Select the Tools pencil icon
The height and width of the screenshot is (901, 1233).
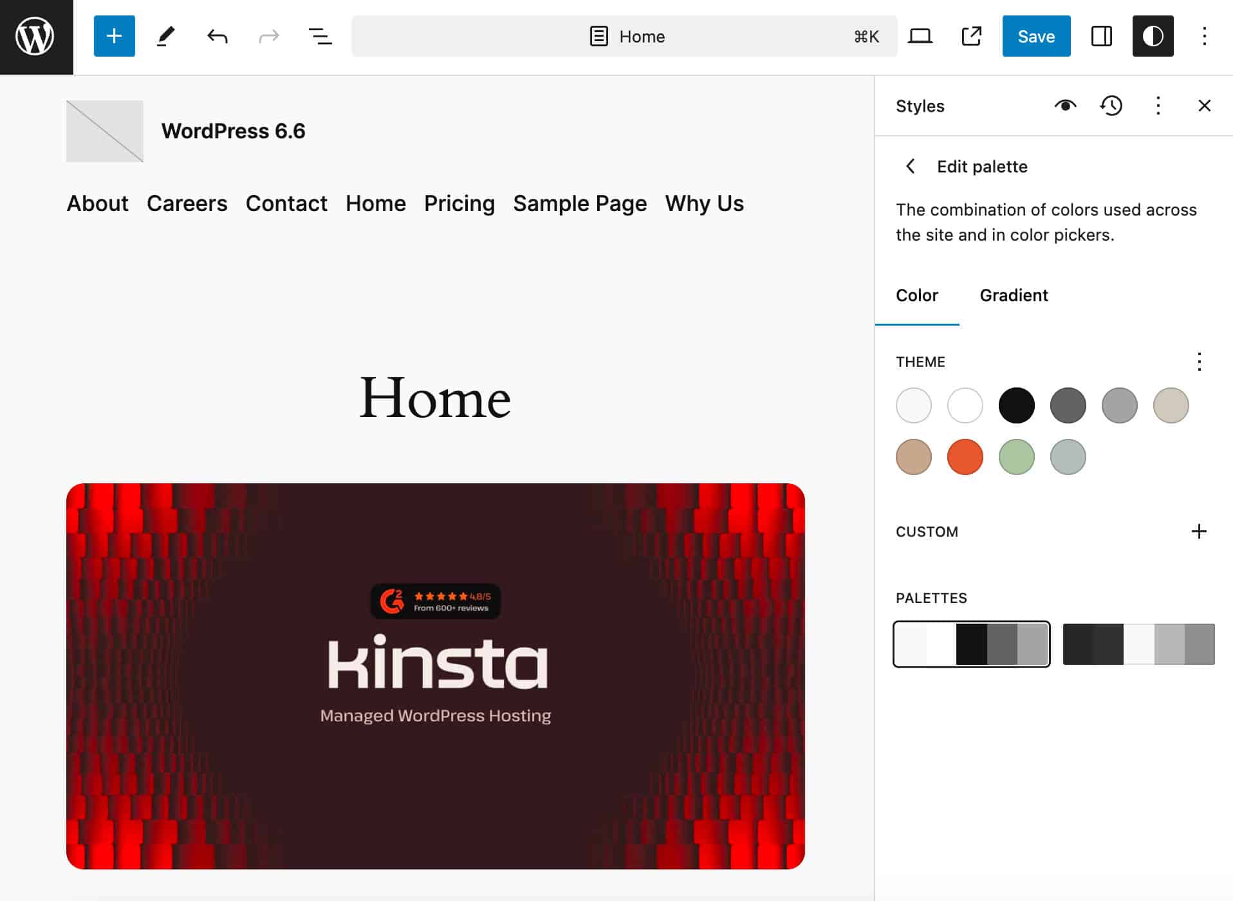click(165, 36)
